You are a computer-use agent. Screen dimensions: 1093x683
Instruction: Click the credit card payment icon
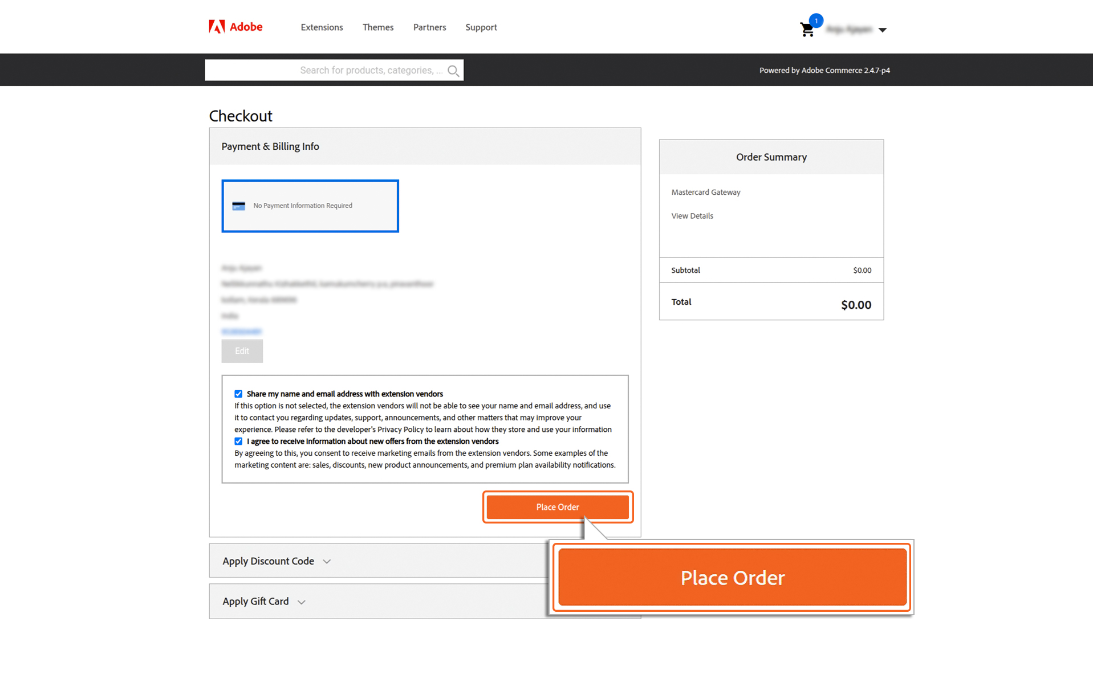click(238, 206)
